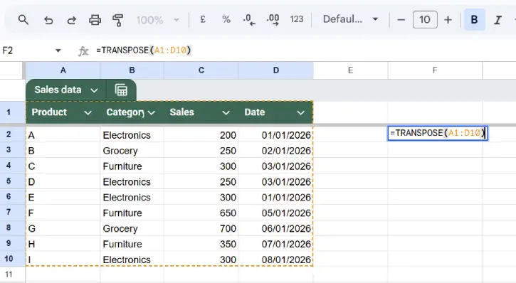Open the name box dropdown arrow
516x283 pixels.
point(58,50)
